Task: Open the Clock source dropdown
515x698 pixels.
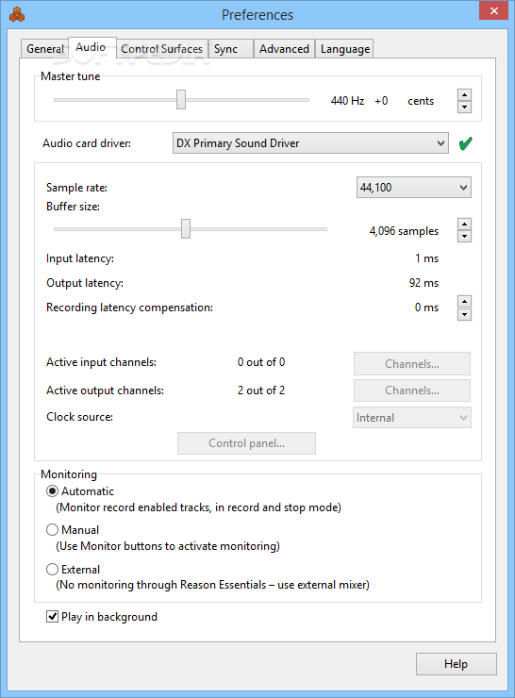Action: point(412,418)
